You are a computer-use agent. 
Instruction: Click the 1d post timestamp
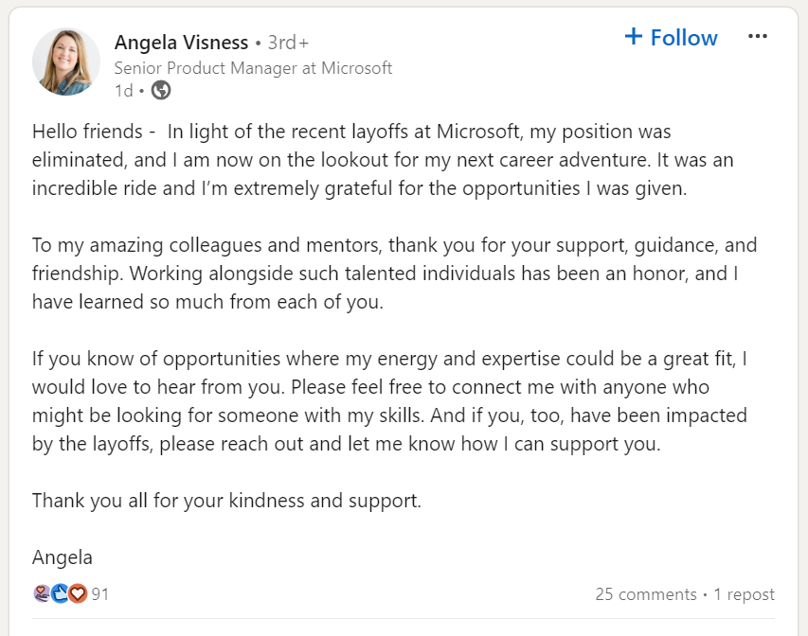pos(123,91)
